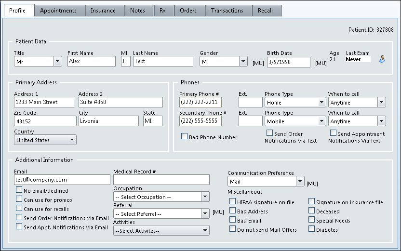Switch to the Appointments tab
The height and width of the screenshot is (251, 401).
(58, 11)
